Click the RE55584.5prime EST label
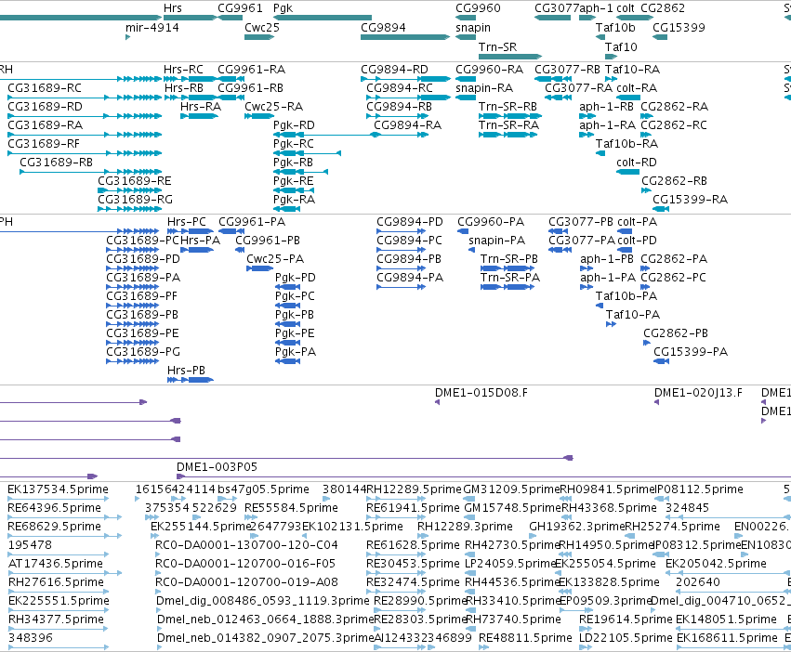Viewport: 791px width, 652px height. click(291, 508)
